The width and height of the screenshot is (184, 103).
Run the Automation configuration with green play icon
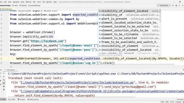click(173, 5)
